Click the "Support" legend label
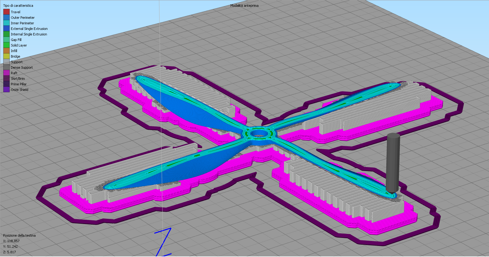The height and width of the screenshot is (257, 489). [x=17, y=62]
